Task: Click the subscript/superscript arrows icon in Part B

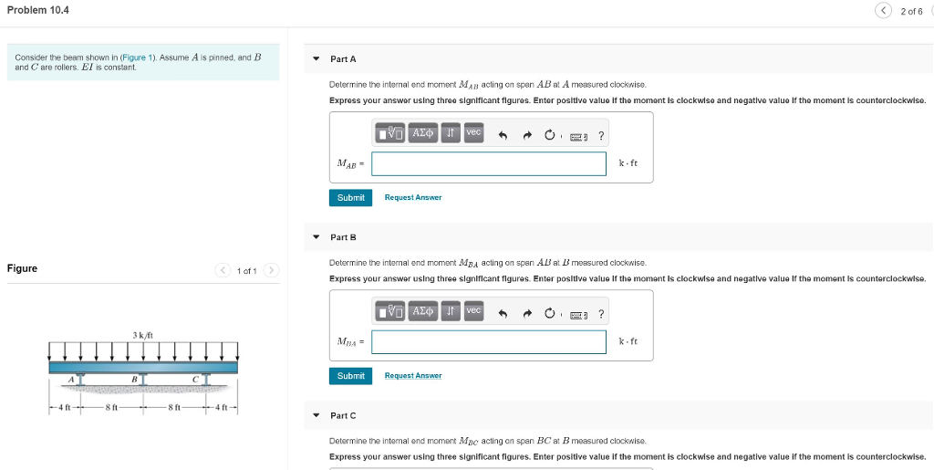Action: [x=451, y=311]
